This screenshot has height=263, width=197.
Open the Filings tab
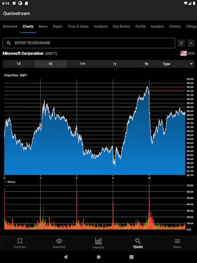coord(191,27)
